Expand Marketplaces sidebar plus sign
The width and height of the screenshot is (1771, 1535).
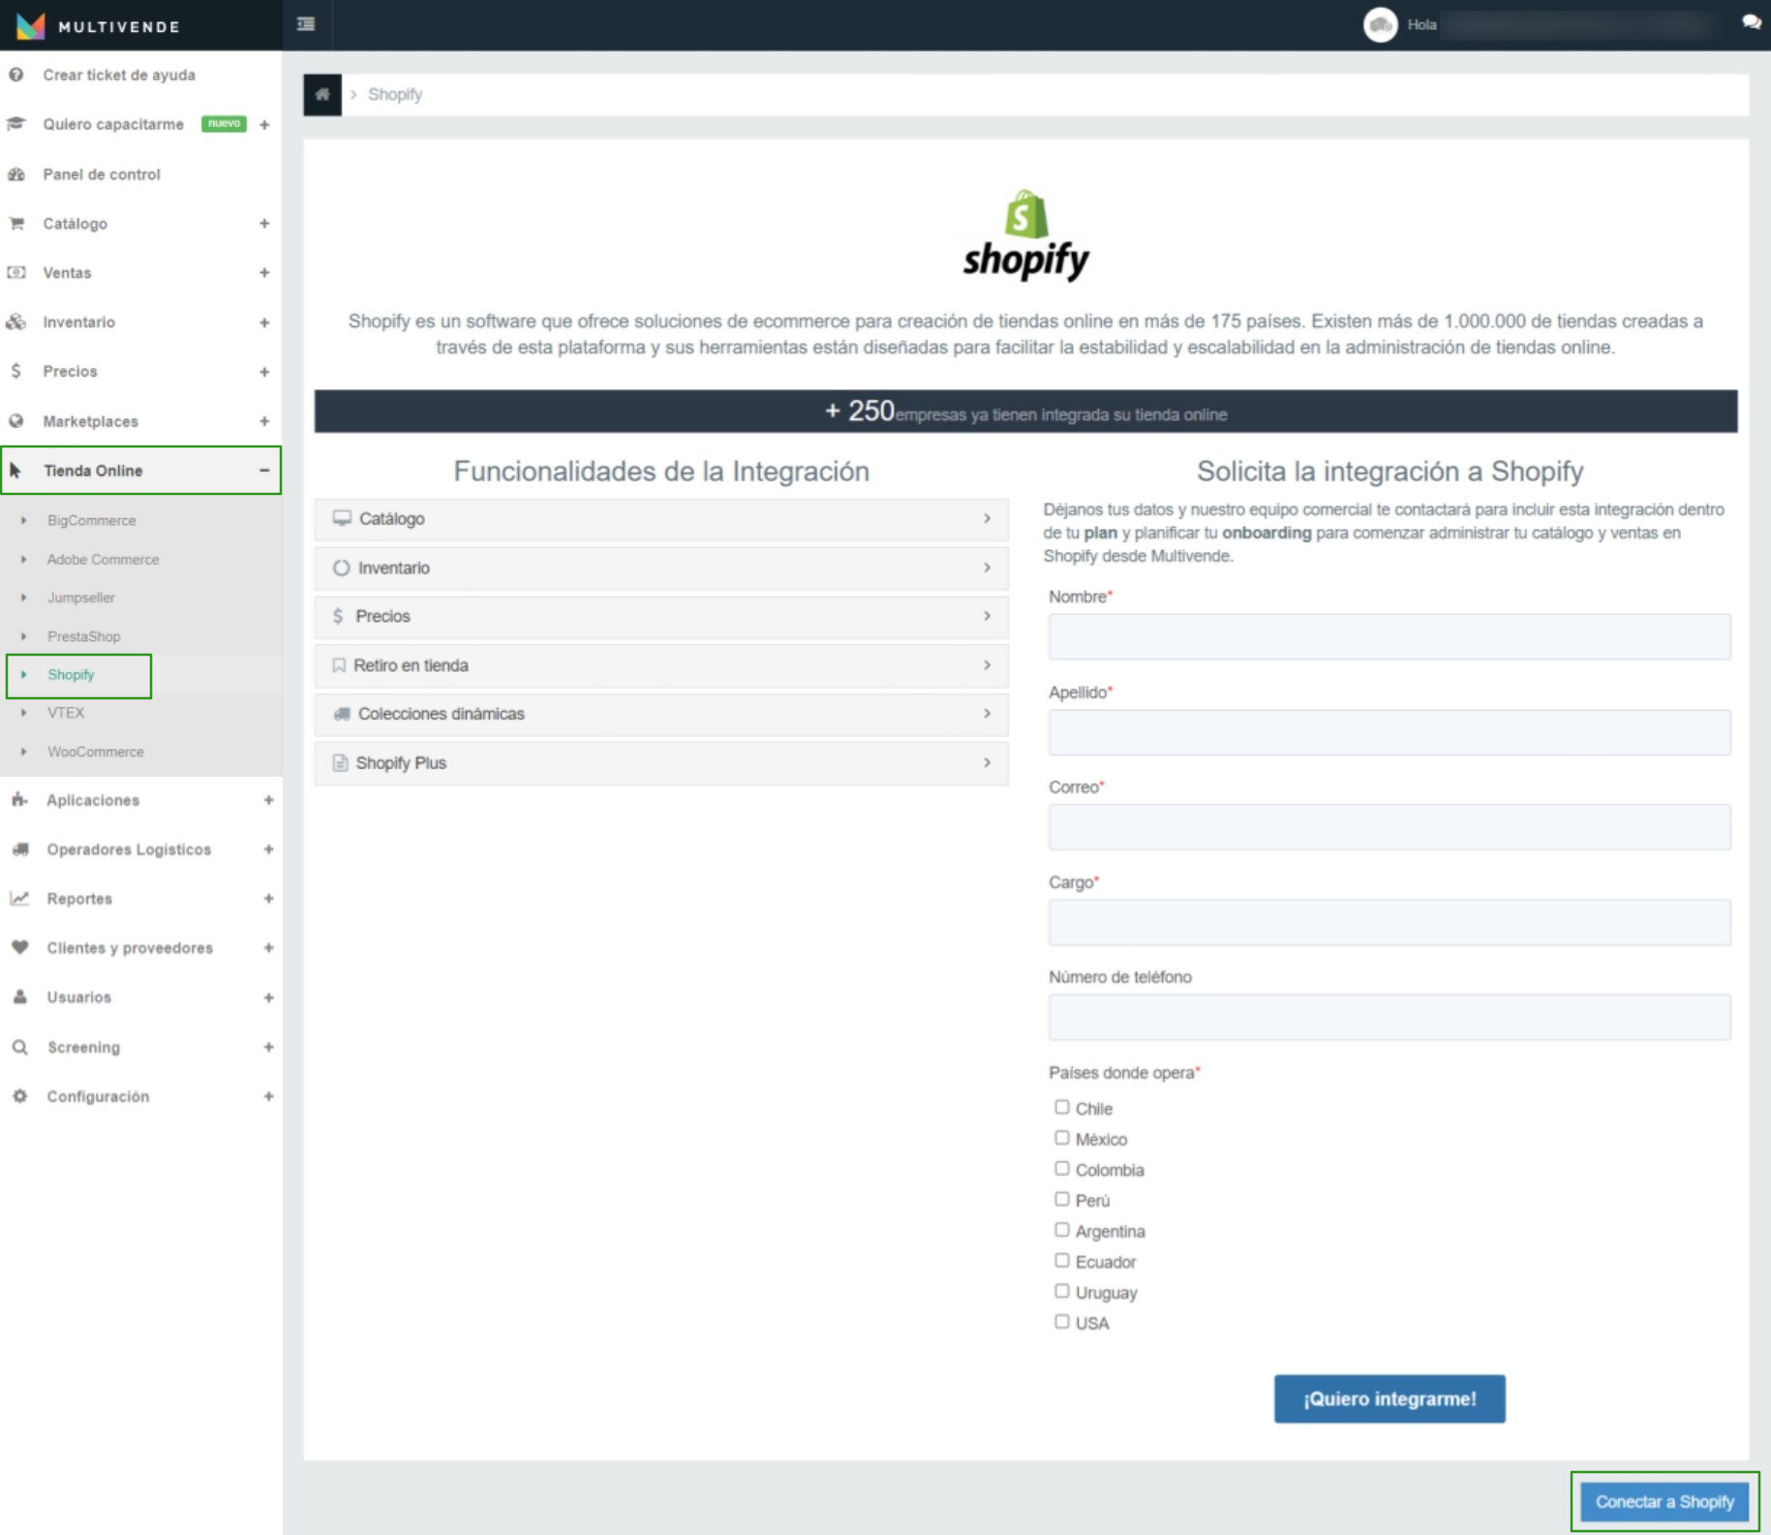[x=264, y=421]
